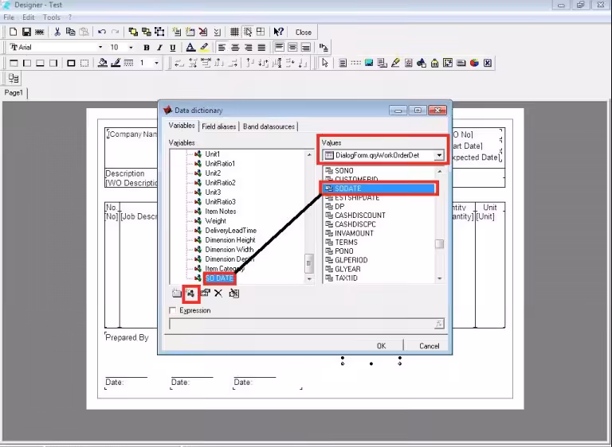Select the Variables tab in Data dictionary

(x=182, y=126)
